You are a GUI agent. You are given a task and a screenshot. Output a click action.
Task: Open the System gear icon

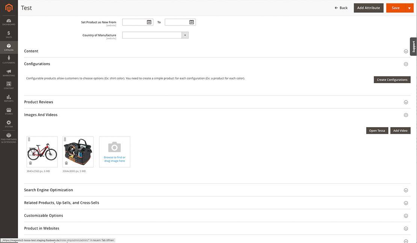coord(9,124)
